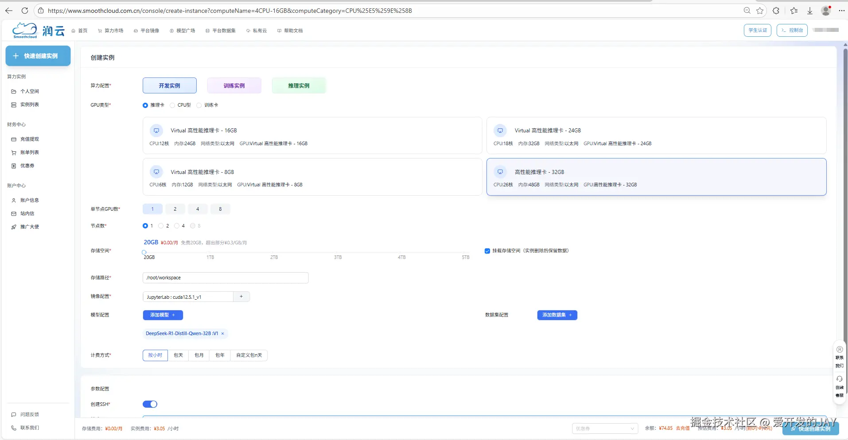Choose 包天 billing option

[179, 355]
